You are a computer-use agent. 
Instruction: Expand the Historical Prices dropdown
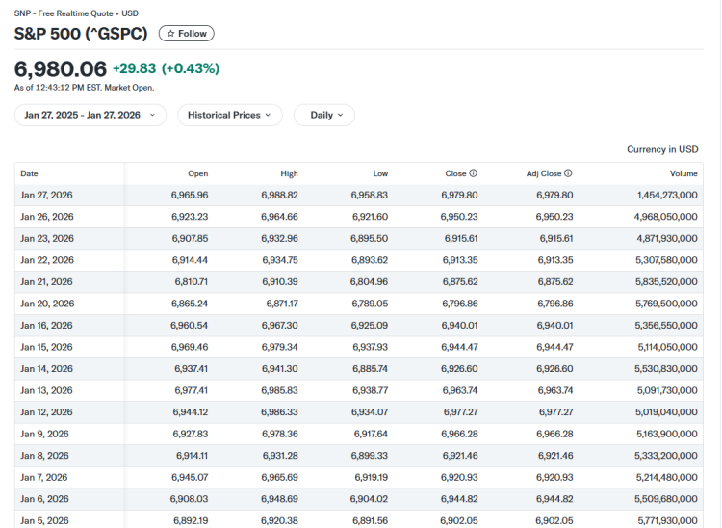pyautogui.click(x=229, y=115)
